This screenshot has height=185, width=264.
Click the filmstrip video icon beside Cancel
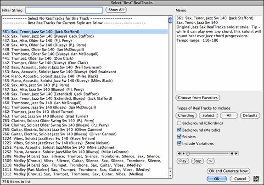[x=256, y=179]
